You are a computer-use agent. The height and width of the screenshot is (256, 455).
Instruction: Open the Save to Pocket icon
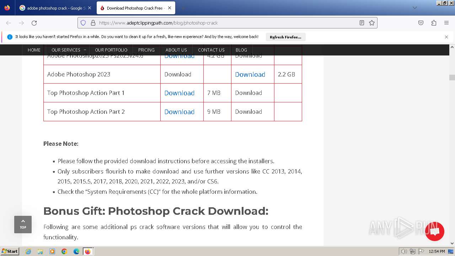tap(421, 23)
